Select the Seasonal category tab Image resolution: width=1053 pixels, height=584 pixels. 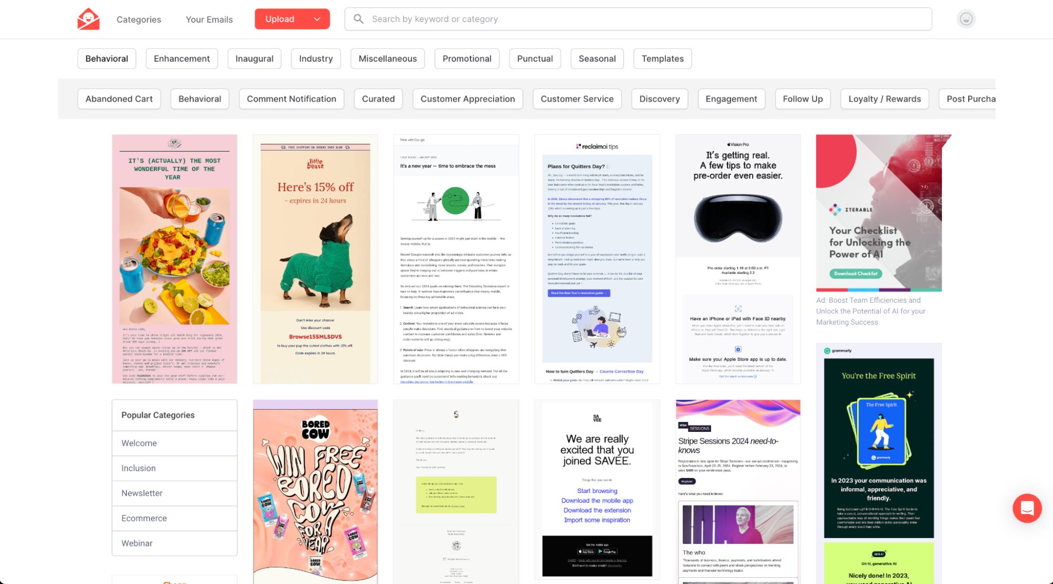[x=597, y=58]
